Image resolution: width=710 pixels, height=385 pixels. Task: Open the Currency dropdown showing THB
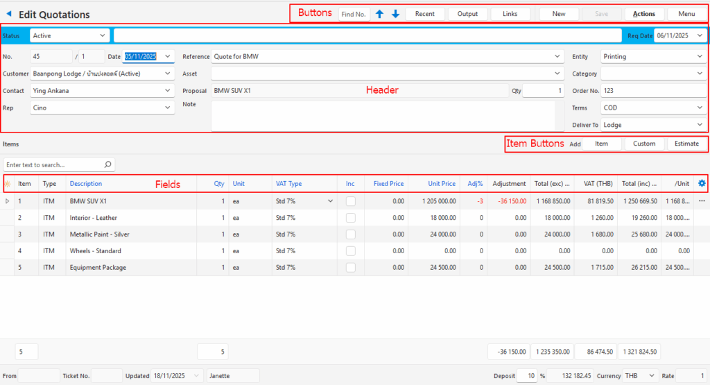click(641, 375)
